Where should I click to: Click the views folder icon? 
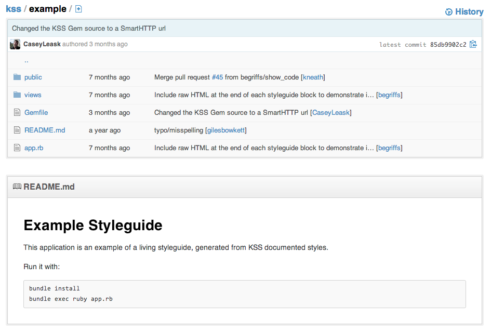17,95
